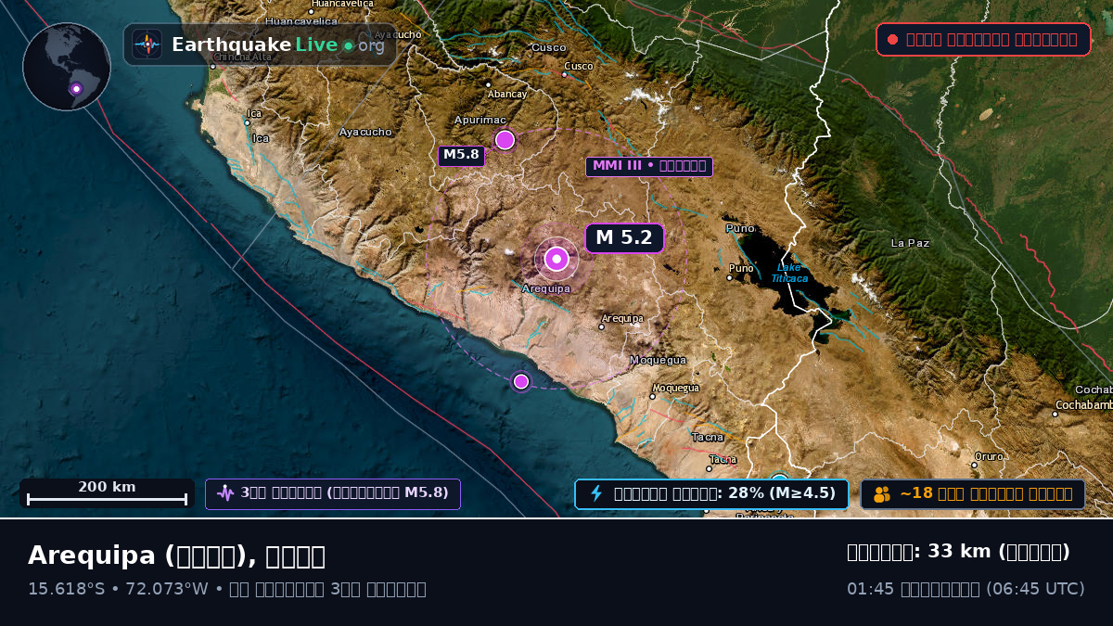1113x626 pixels.
Task: Select the magenta quake dot next to M5.8 label
Action: point(505,140)
